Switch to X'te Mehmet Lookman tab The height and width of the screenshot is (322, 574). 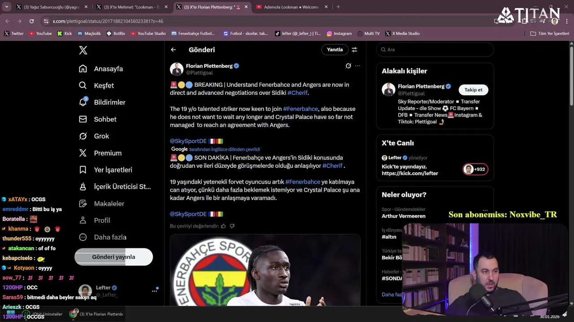(132, 7)
